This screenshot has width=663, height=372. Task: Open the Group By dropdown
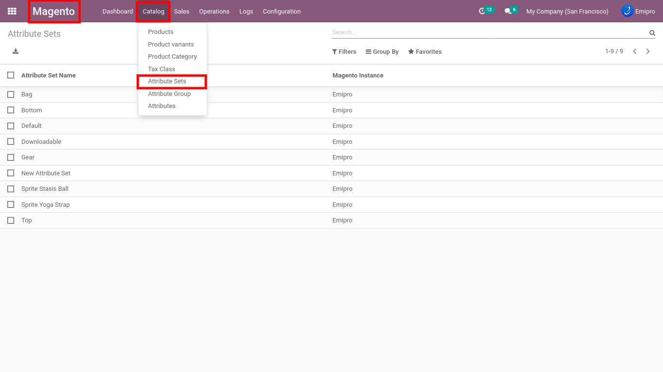click(x=382, y=51)
